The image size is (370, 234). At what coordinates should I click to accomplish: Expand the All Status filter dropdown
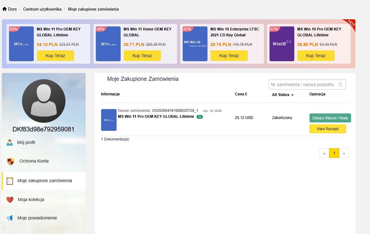(283, 95)
